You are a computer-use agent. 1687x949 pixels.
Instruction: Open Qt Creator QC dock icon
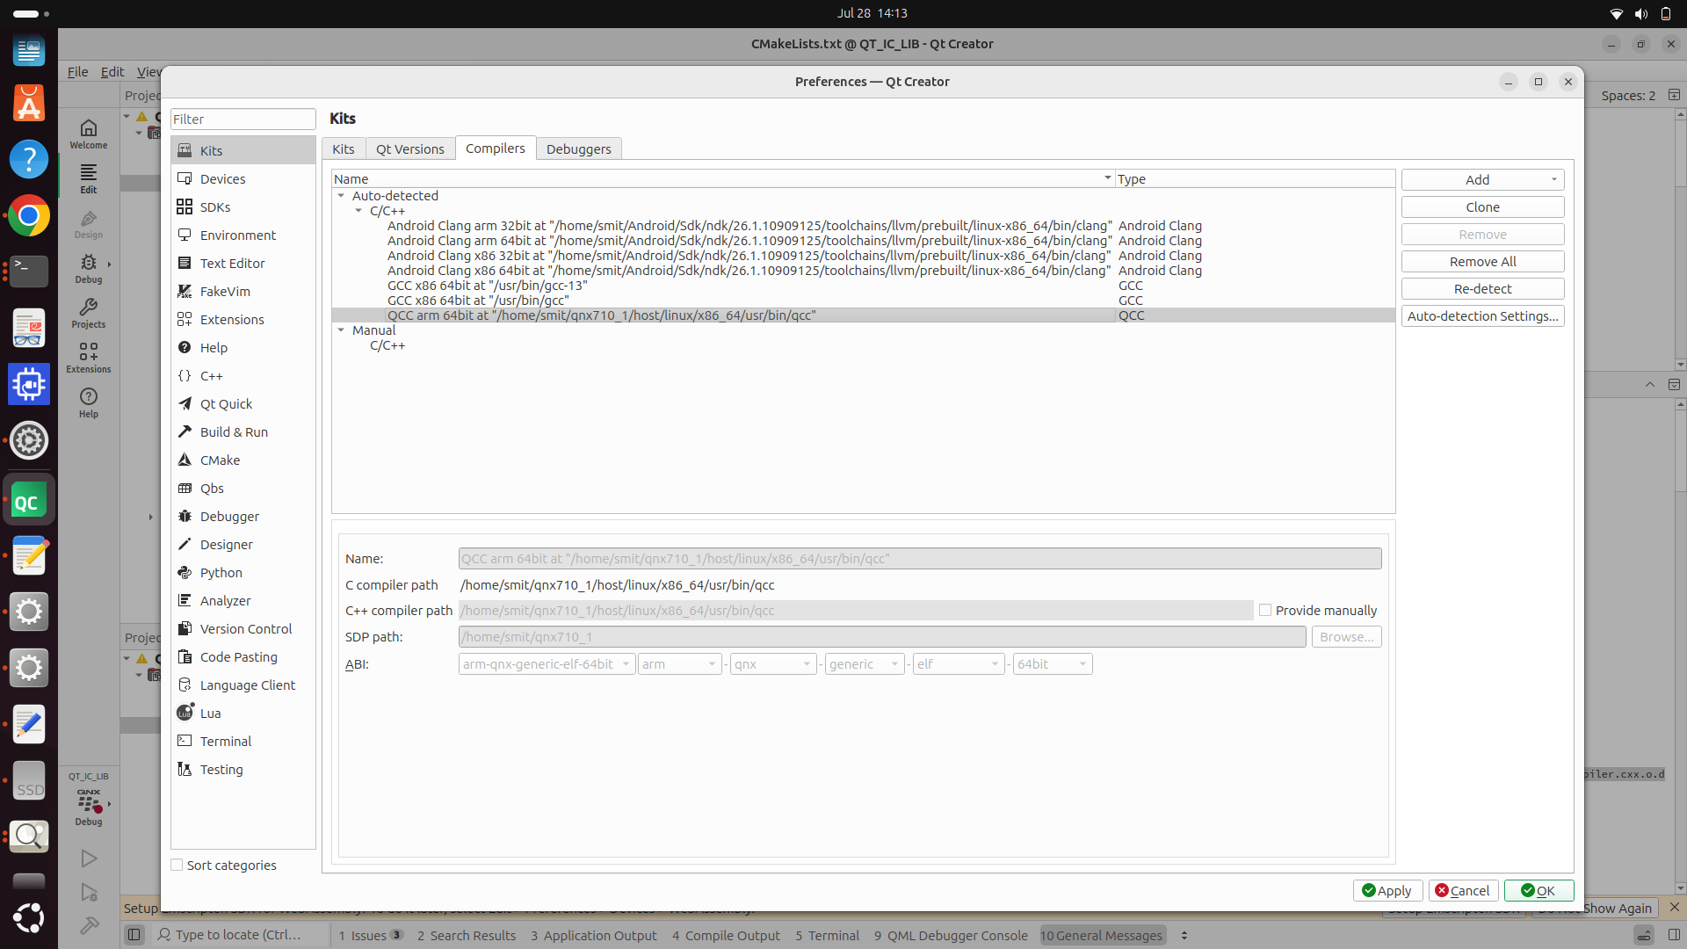click(x=29, y=501)
